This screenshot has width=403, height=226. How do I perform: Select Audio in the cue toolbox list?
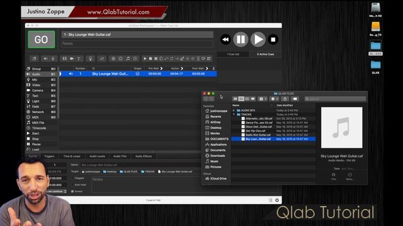click(41, 74)
